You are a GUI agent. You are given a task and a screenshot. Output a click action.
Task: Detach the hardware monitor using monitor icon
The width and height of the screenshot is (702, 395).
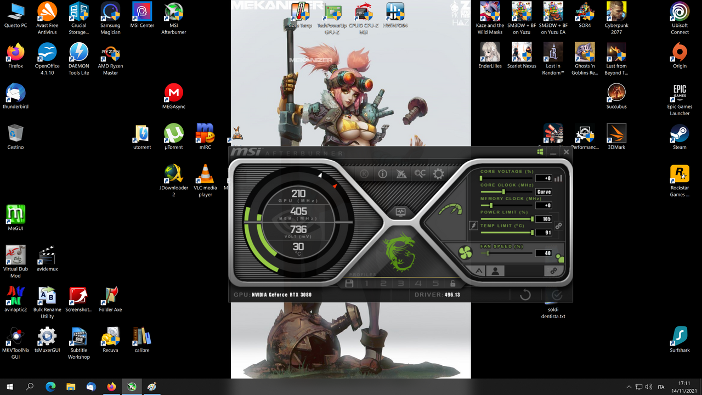[400, 211]
